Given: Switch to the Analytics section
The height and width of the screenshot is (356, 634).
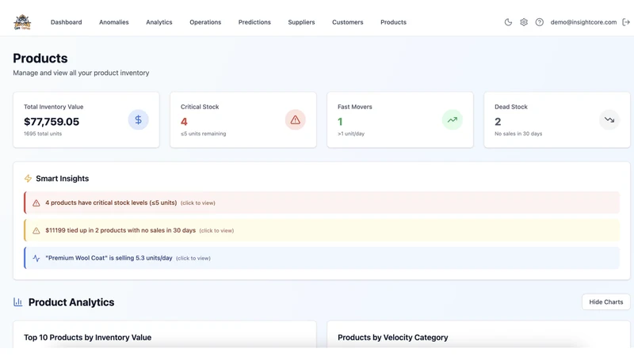Looking at the screenshot, I should pos(159,22).
